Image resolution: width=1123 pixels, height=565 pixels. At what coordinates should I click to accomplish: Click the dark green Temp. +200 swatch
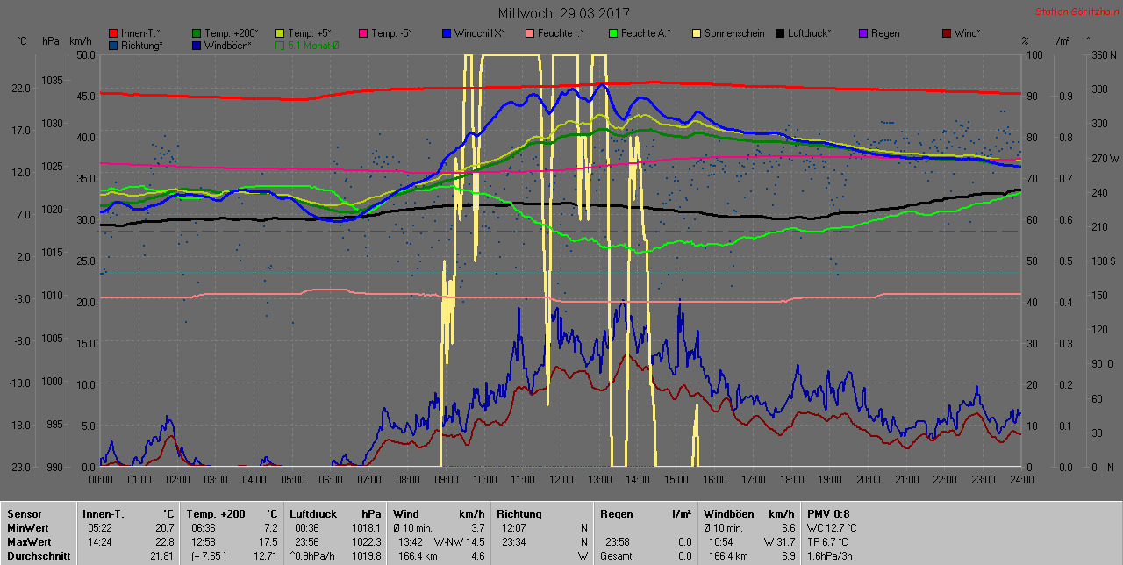197,33
